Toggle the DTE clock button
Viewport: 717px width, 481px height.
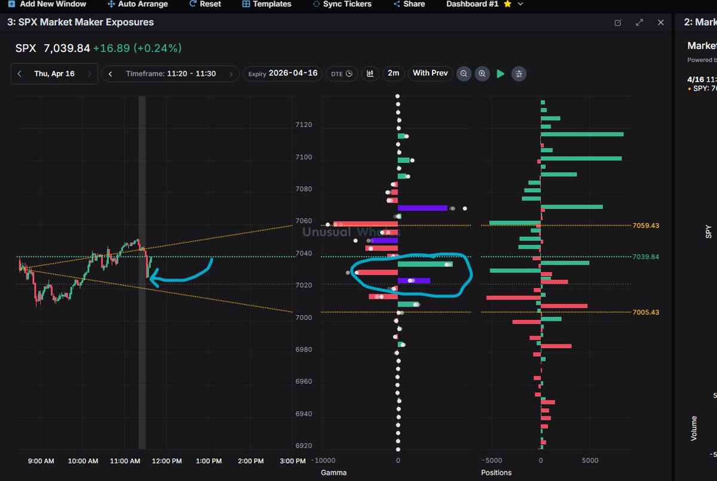pyautogui.click(x=342, y=74)
